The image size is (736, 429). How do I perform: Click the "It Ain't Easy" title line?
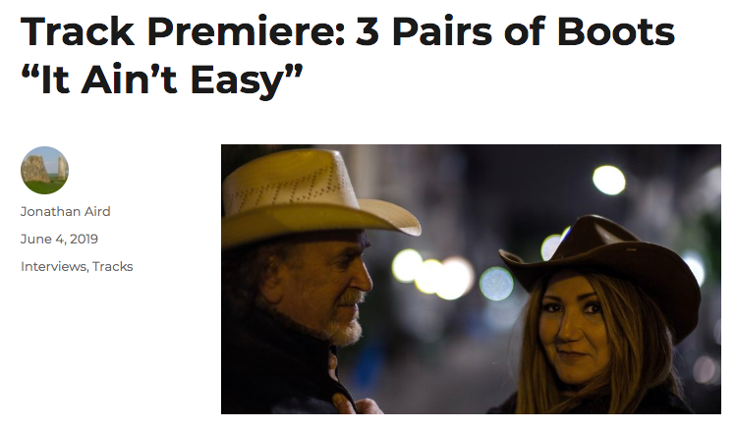pos(162,80)
